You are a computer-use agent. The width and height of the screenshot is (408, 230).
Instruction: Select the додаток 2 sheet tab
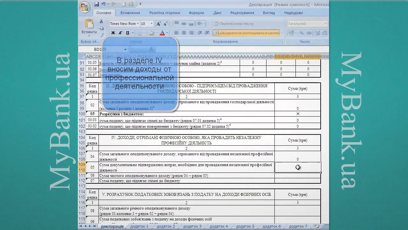click(166, 226)
